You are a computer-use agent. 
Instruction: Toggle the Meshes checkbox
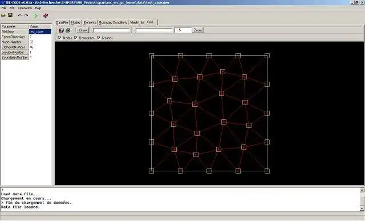coord(99,38)
